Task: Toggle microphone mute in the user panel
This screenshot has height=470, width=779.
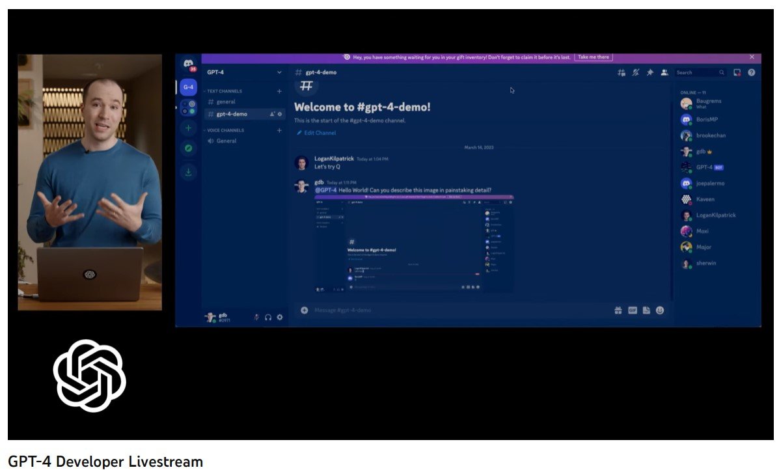Action: (256, 317)
